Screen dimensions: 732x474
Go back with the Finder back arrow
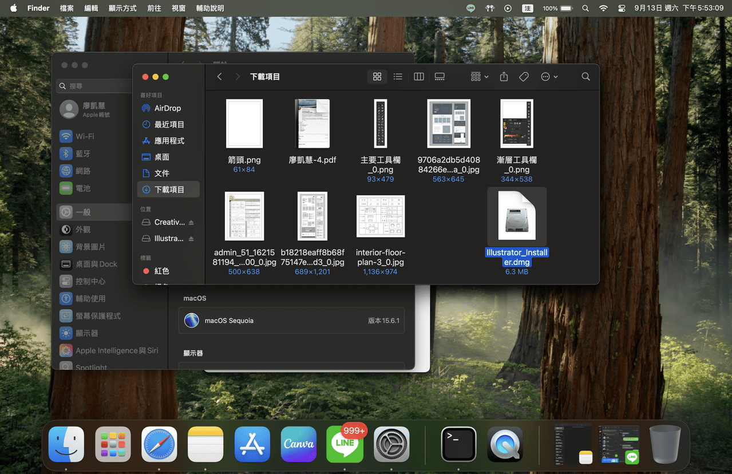219,77
